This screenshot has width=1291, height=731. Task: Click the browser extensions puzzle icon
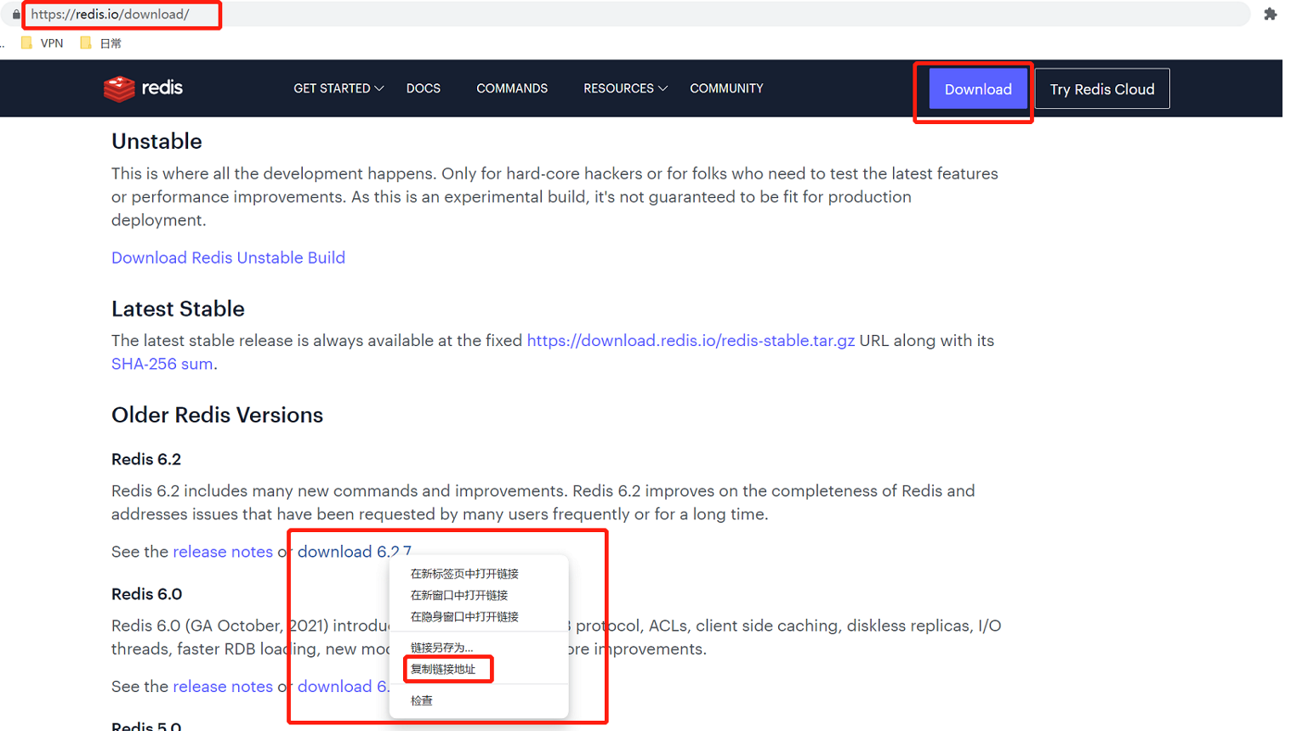(1270, 14)
